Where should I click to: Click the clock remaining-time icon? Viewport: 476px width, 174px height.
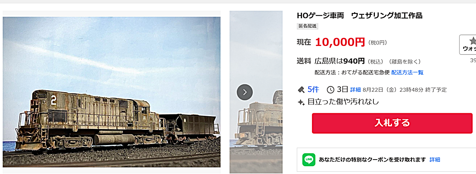[331, 90]
